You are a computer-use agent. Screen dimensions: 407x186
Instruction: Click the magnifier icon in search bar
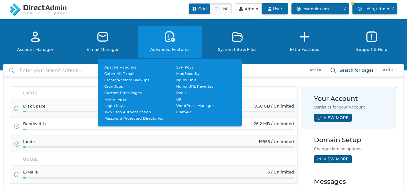[12, 70]
